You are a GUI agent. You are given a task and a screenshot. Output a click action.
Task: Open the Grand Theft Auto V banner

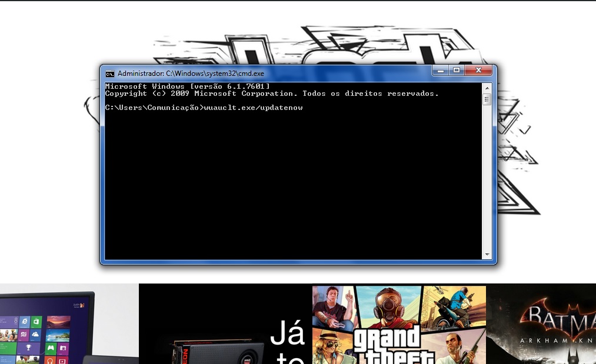click(398, 323)
